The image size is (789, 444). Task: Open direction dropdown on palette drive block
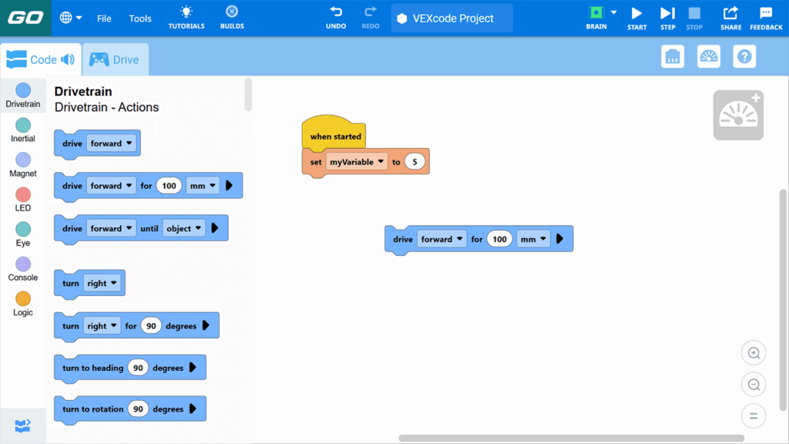111,143
